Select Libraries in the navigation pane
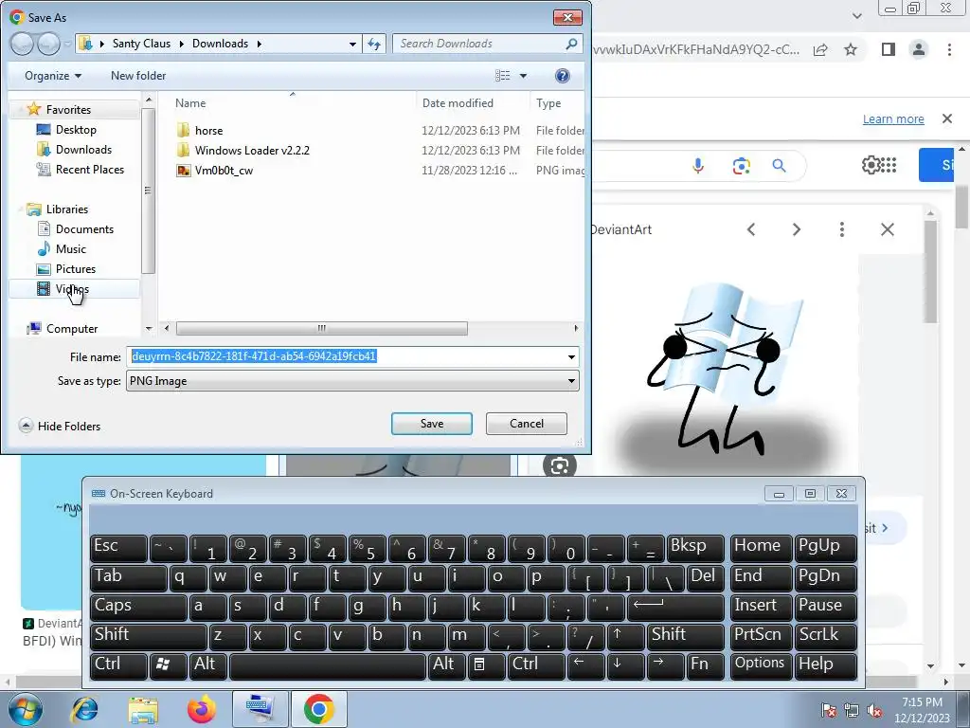The width and height of the screenshot is (970, 728). click(x=67, y=209)
